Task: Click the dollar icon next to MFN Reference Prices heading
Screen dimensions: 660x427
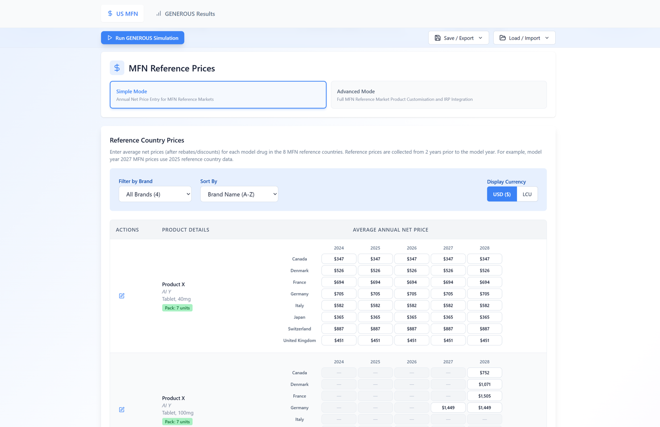Action: (117, 68)
